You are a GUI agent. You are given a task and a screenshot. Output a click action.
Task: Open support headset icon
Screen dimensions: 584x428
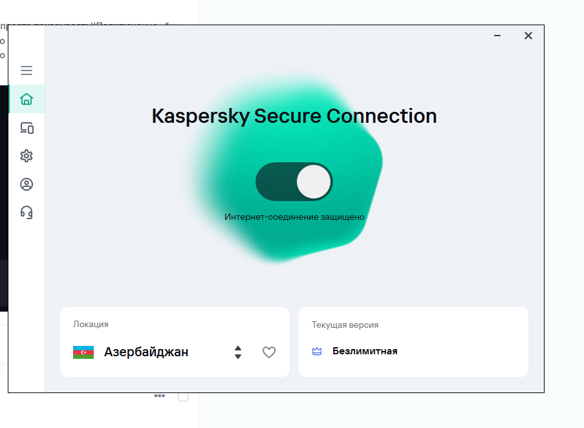[x=27, y=213]
